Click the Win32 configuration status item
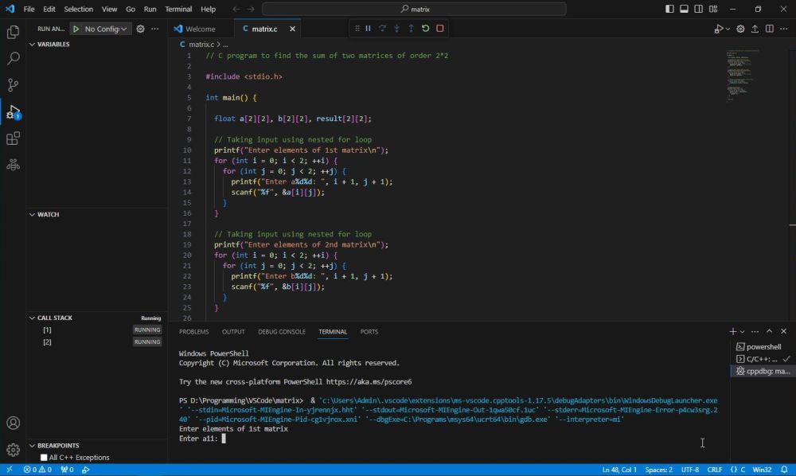 (x=762, y=470)
